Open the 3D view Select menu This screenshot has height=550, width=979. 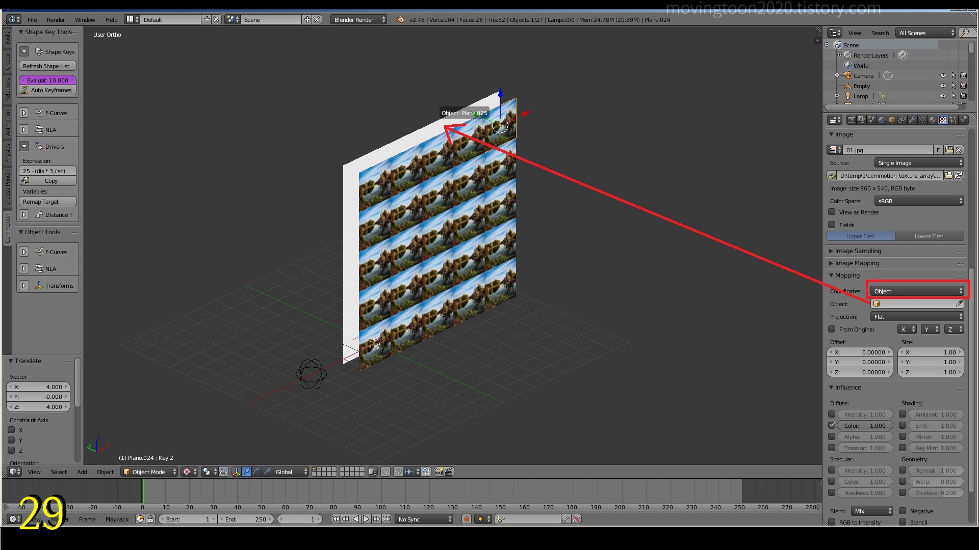click(59, 472)
